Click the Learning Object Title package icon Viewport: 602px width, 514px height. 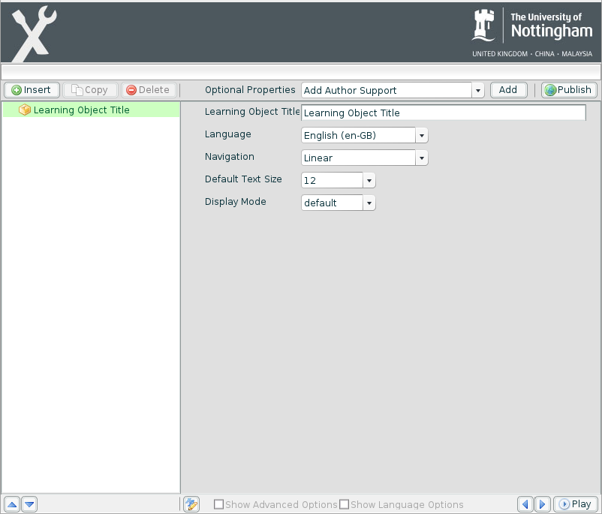pyautogui.click(x=23, y=110)
